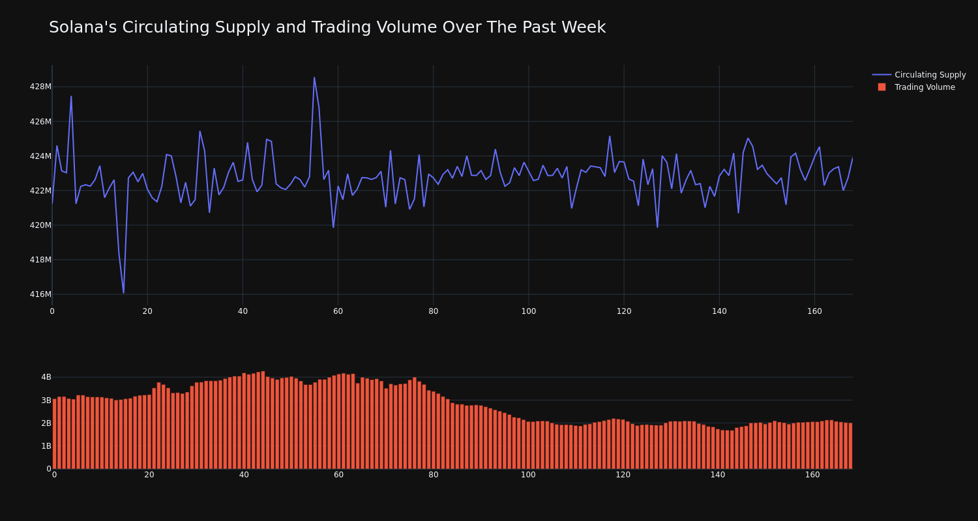
Task: Click the 2B volume axis label
Action: [46, 423]
